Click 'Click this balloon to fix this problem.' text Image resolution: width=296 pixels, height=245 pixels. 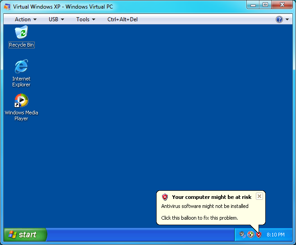point(199,218)
